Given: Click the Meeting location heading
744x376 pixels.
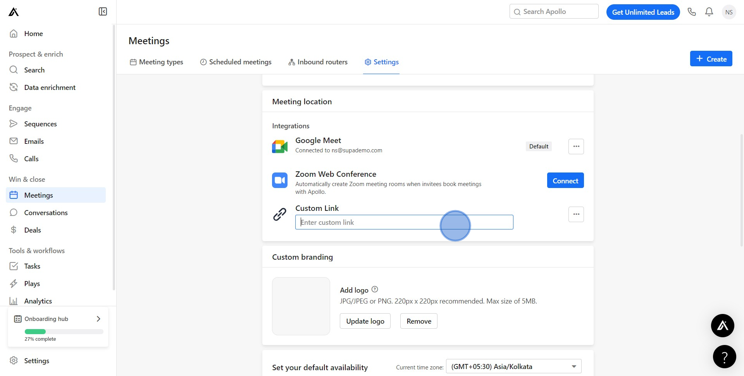Looking at the screenshot, I should coord(302,102).
